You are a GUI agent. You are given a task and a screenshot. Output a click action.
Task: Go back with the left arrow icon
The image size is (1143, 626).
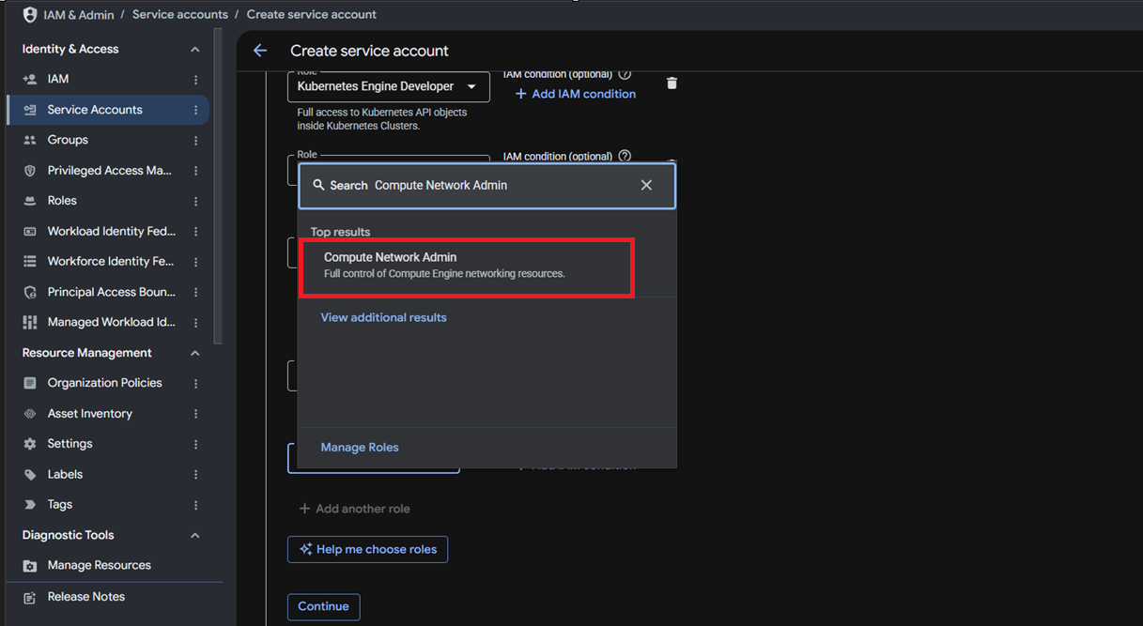click(x=260, y=51)
